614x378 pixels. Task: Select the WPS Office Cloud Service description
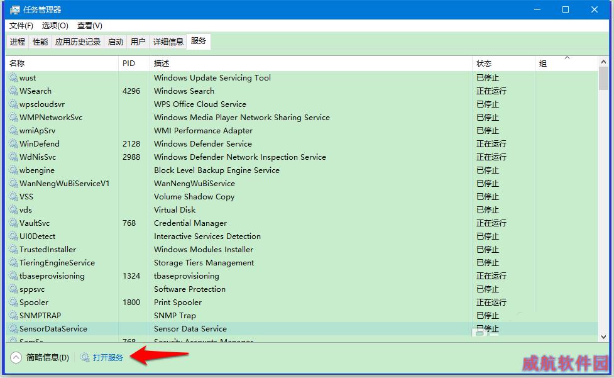[x=200, y=104]
